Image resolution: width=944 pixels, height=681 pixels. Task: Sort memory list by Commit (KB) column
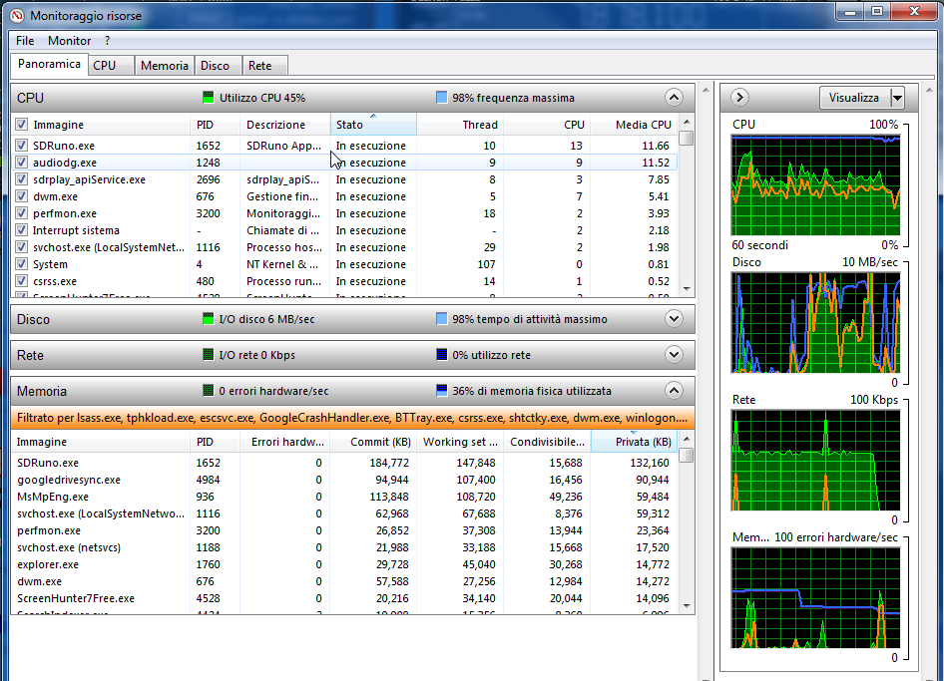373,442
